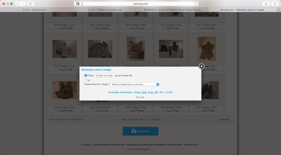Screen dimensions: 281x155
Task: Open Voir l'image link above img_1520.jpg
Action: click(x=203, y=107)
